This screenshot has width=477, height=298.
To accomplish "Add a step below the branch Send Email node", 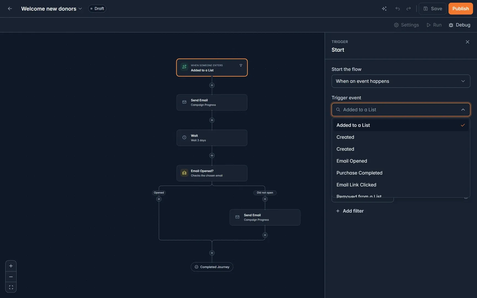I will [265, 235].
